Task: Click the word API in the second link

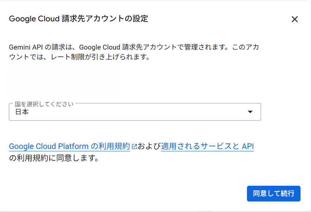Action: tap(248, 146)
